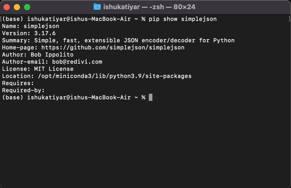
Task: Click the 'Requires:' output line
Action: pyautogui.click(x=18, y=83)
